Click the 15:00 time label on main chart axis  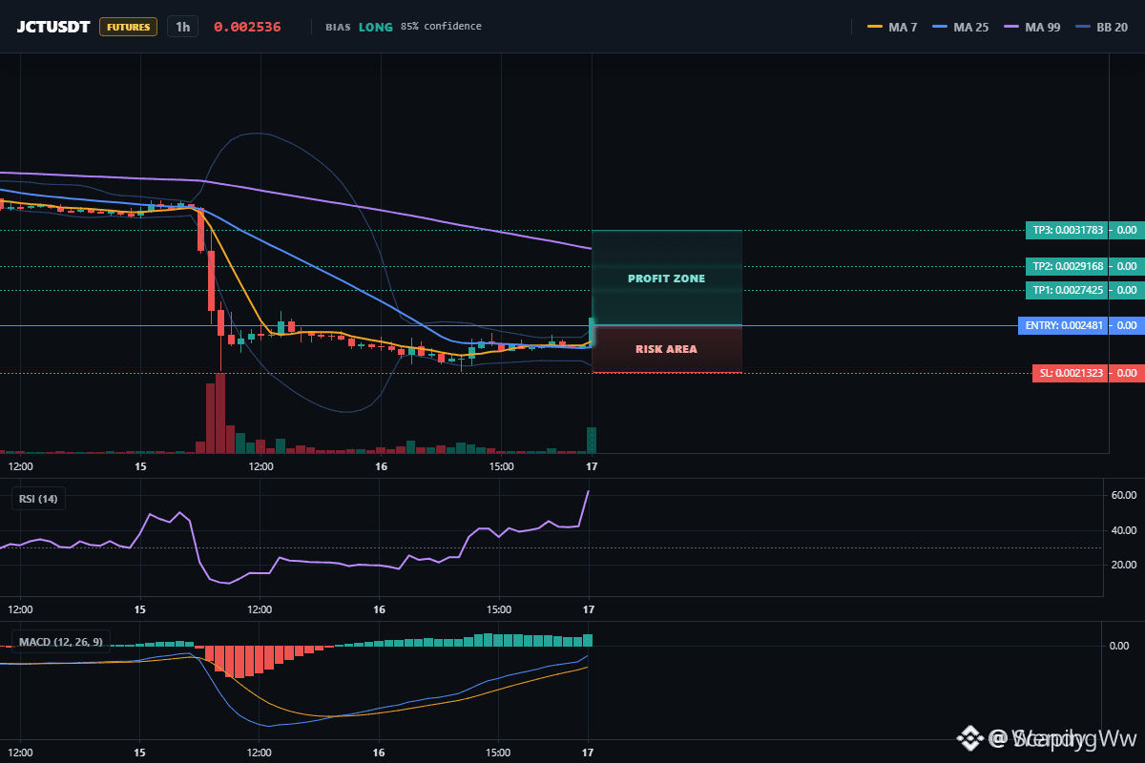pyautogui.click(x=501, y=466)
